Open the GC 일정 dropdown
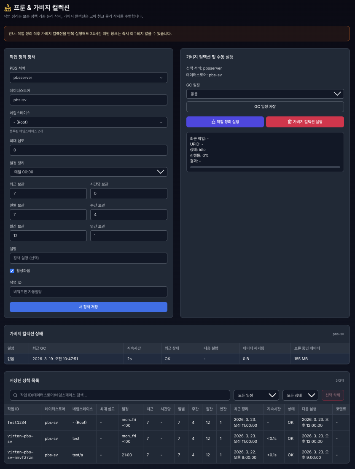Screen dimensions: 355x469 tap(265, 94)
